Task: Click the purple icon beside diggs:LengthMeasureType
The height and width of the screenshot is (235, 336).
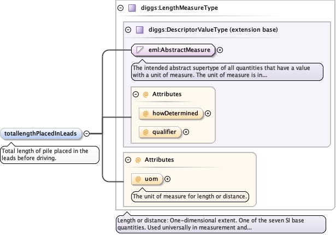Action: [132, 8]
